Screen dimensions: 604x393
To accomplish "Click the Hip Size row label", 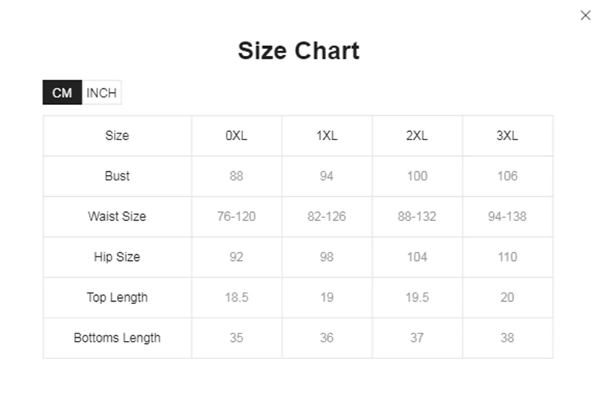I will coord(117,256).
